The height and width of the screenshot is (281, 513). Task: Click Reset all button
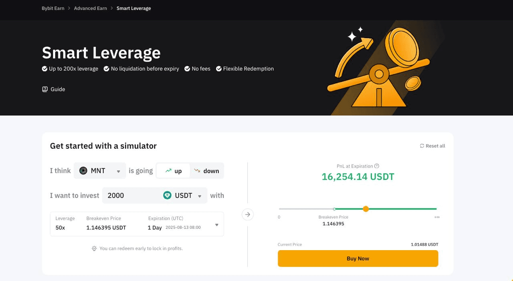[x=432, y=146]
